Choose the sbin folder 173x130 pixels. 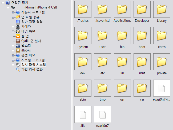(83, 88)
